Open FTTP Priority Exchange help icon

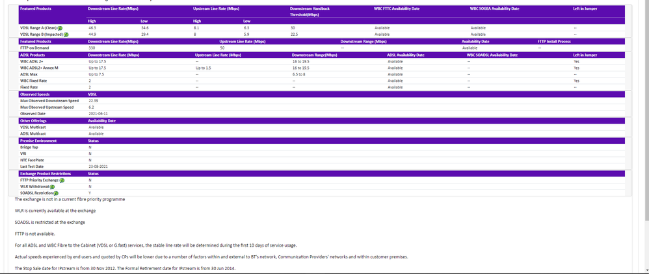click(x=62, y=180)
